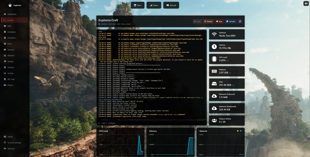
Task: Click the disabled Start server button
Action: [x=197, y=21]
